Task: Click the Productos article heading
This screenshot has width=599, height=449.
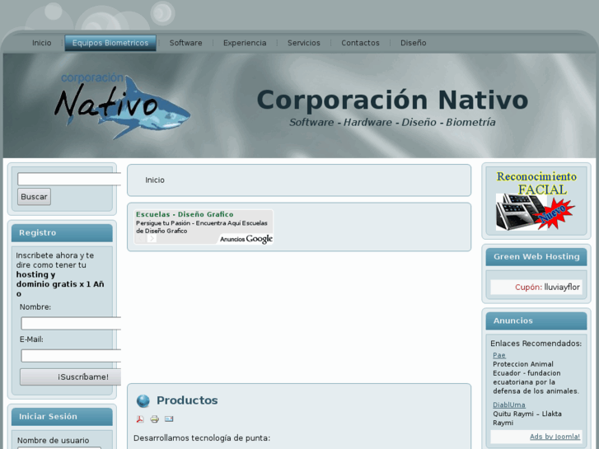Action: (x=187, y=400)
